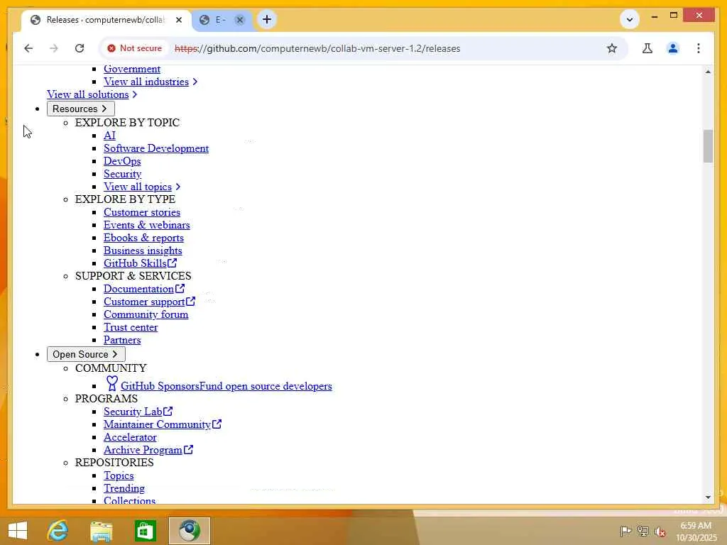This screenshot has width=727, height=545.
Task: Click the address bar URL
Action: click(x=317, y=48)
